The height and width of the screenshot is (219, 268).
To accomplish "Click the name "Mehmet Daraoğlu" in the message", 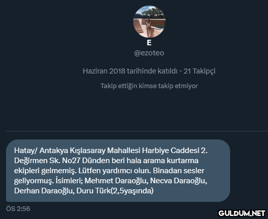I will coord(116,181).
